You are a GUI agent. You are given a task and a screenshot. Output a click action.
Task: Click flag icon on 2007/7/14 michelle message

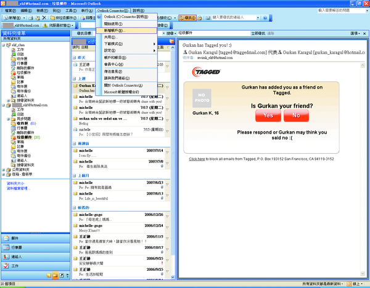point(167,153)
